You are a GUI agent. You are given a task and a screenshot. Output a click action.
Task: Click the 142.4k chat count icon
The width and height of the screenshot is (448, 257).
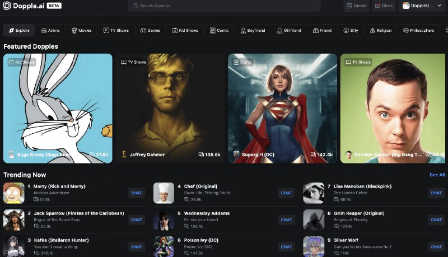pos(313,155)
